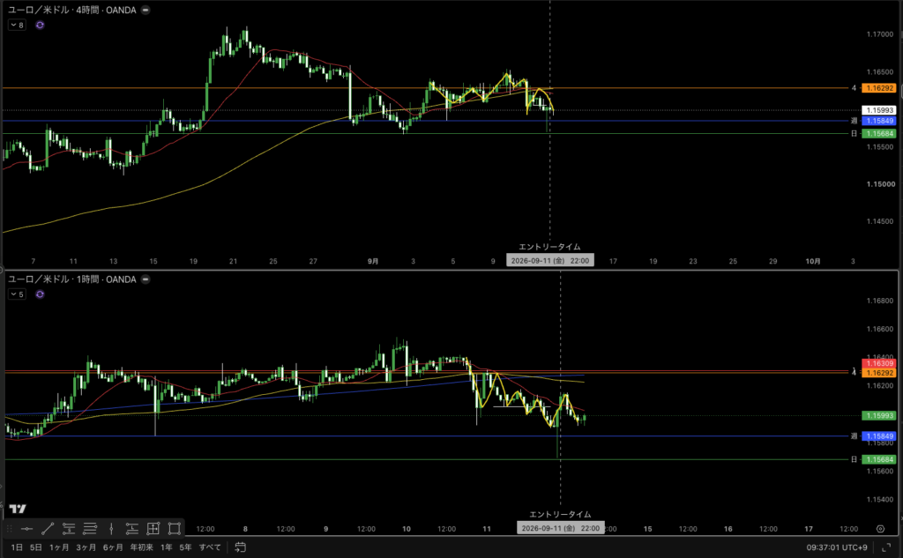
Task: Switch range to 1ヶ月
Action: click(59, 547)
